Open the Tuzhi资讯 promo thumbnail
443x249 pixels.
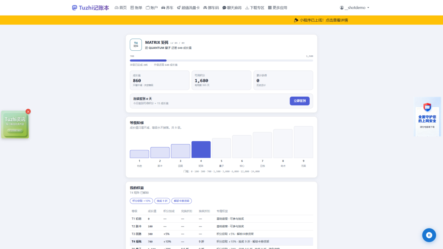15,124
